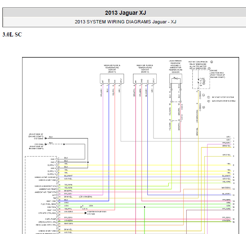
Task: Click the Engine Junction Box location label
Action: coord(218,74)
